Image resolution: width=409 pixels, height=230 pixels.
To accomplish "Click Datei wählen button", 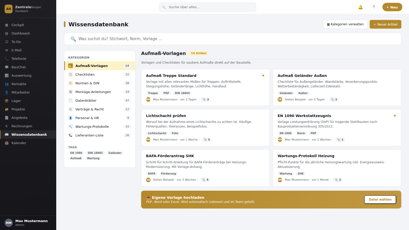I will [x=380, y=200].
